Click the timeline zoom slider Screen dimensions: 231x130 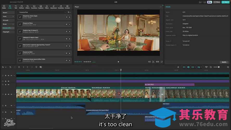[216, 67]
